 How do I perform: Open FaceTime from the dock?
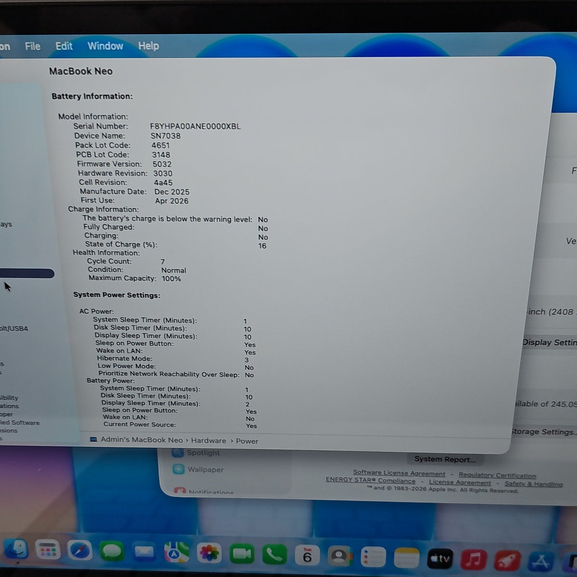pyautogui.click(x=242, y=554)
